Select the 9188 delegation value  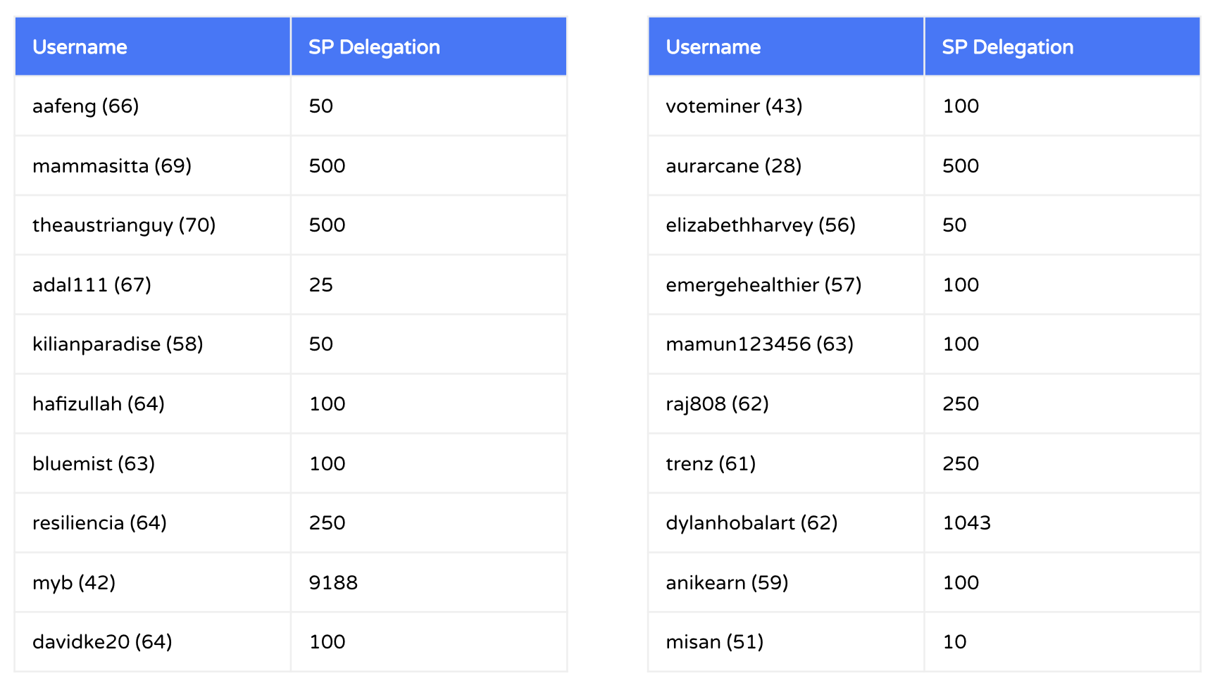coord(333,583)
